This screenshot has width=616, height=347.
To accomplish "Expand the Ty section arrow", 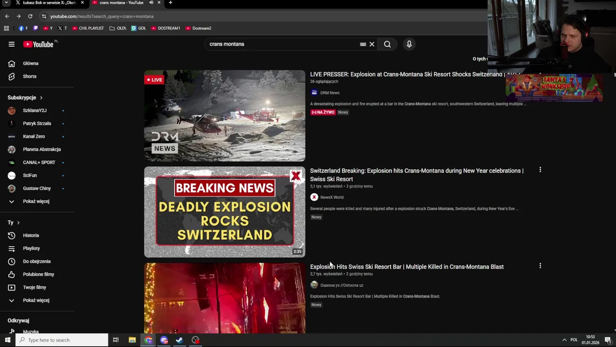I will click(18, 223).
